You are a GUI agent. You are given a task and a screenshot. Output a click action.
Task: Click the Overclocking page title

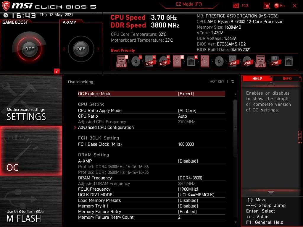[80, 82]
